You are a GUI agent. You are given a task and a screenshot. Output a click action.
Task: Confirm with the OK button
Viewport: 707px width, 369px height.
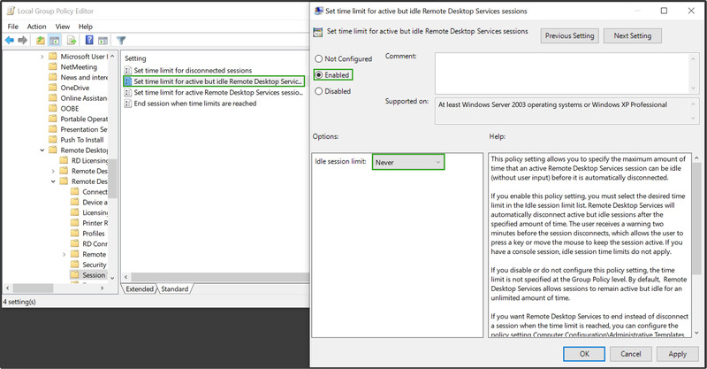coord(584,354)
